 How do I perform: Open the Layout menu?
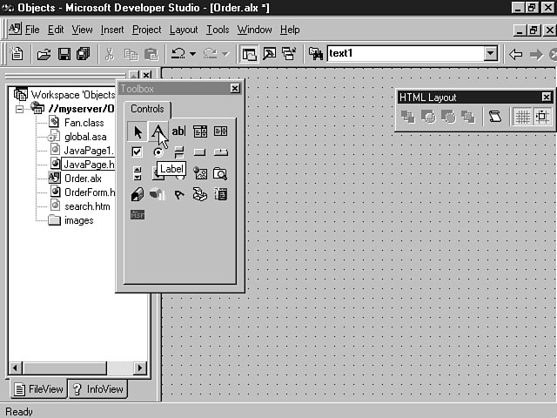click(x=184, y=30)
